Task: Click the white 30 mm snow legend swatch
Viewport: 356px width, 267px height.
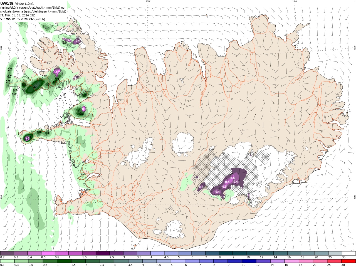Action: (348, 253)
